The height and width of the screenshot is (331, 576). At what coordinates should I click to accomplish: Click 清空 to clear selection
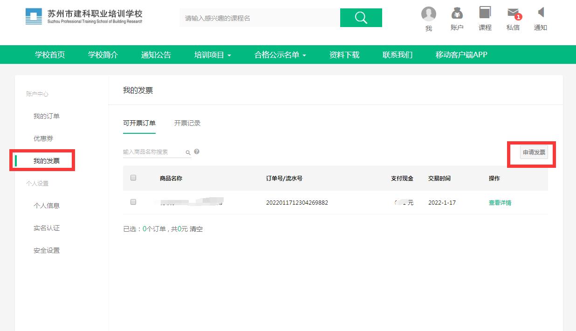tap(196, 229)
